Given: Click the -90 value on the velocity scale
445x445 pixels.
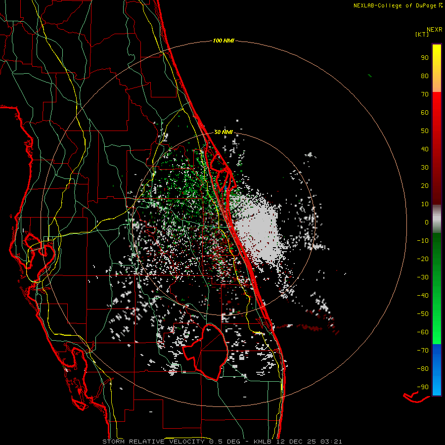Looking at the screenshot, I should 423,387.
